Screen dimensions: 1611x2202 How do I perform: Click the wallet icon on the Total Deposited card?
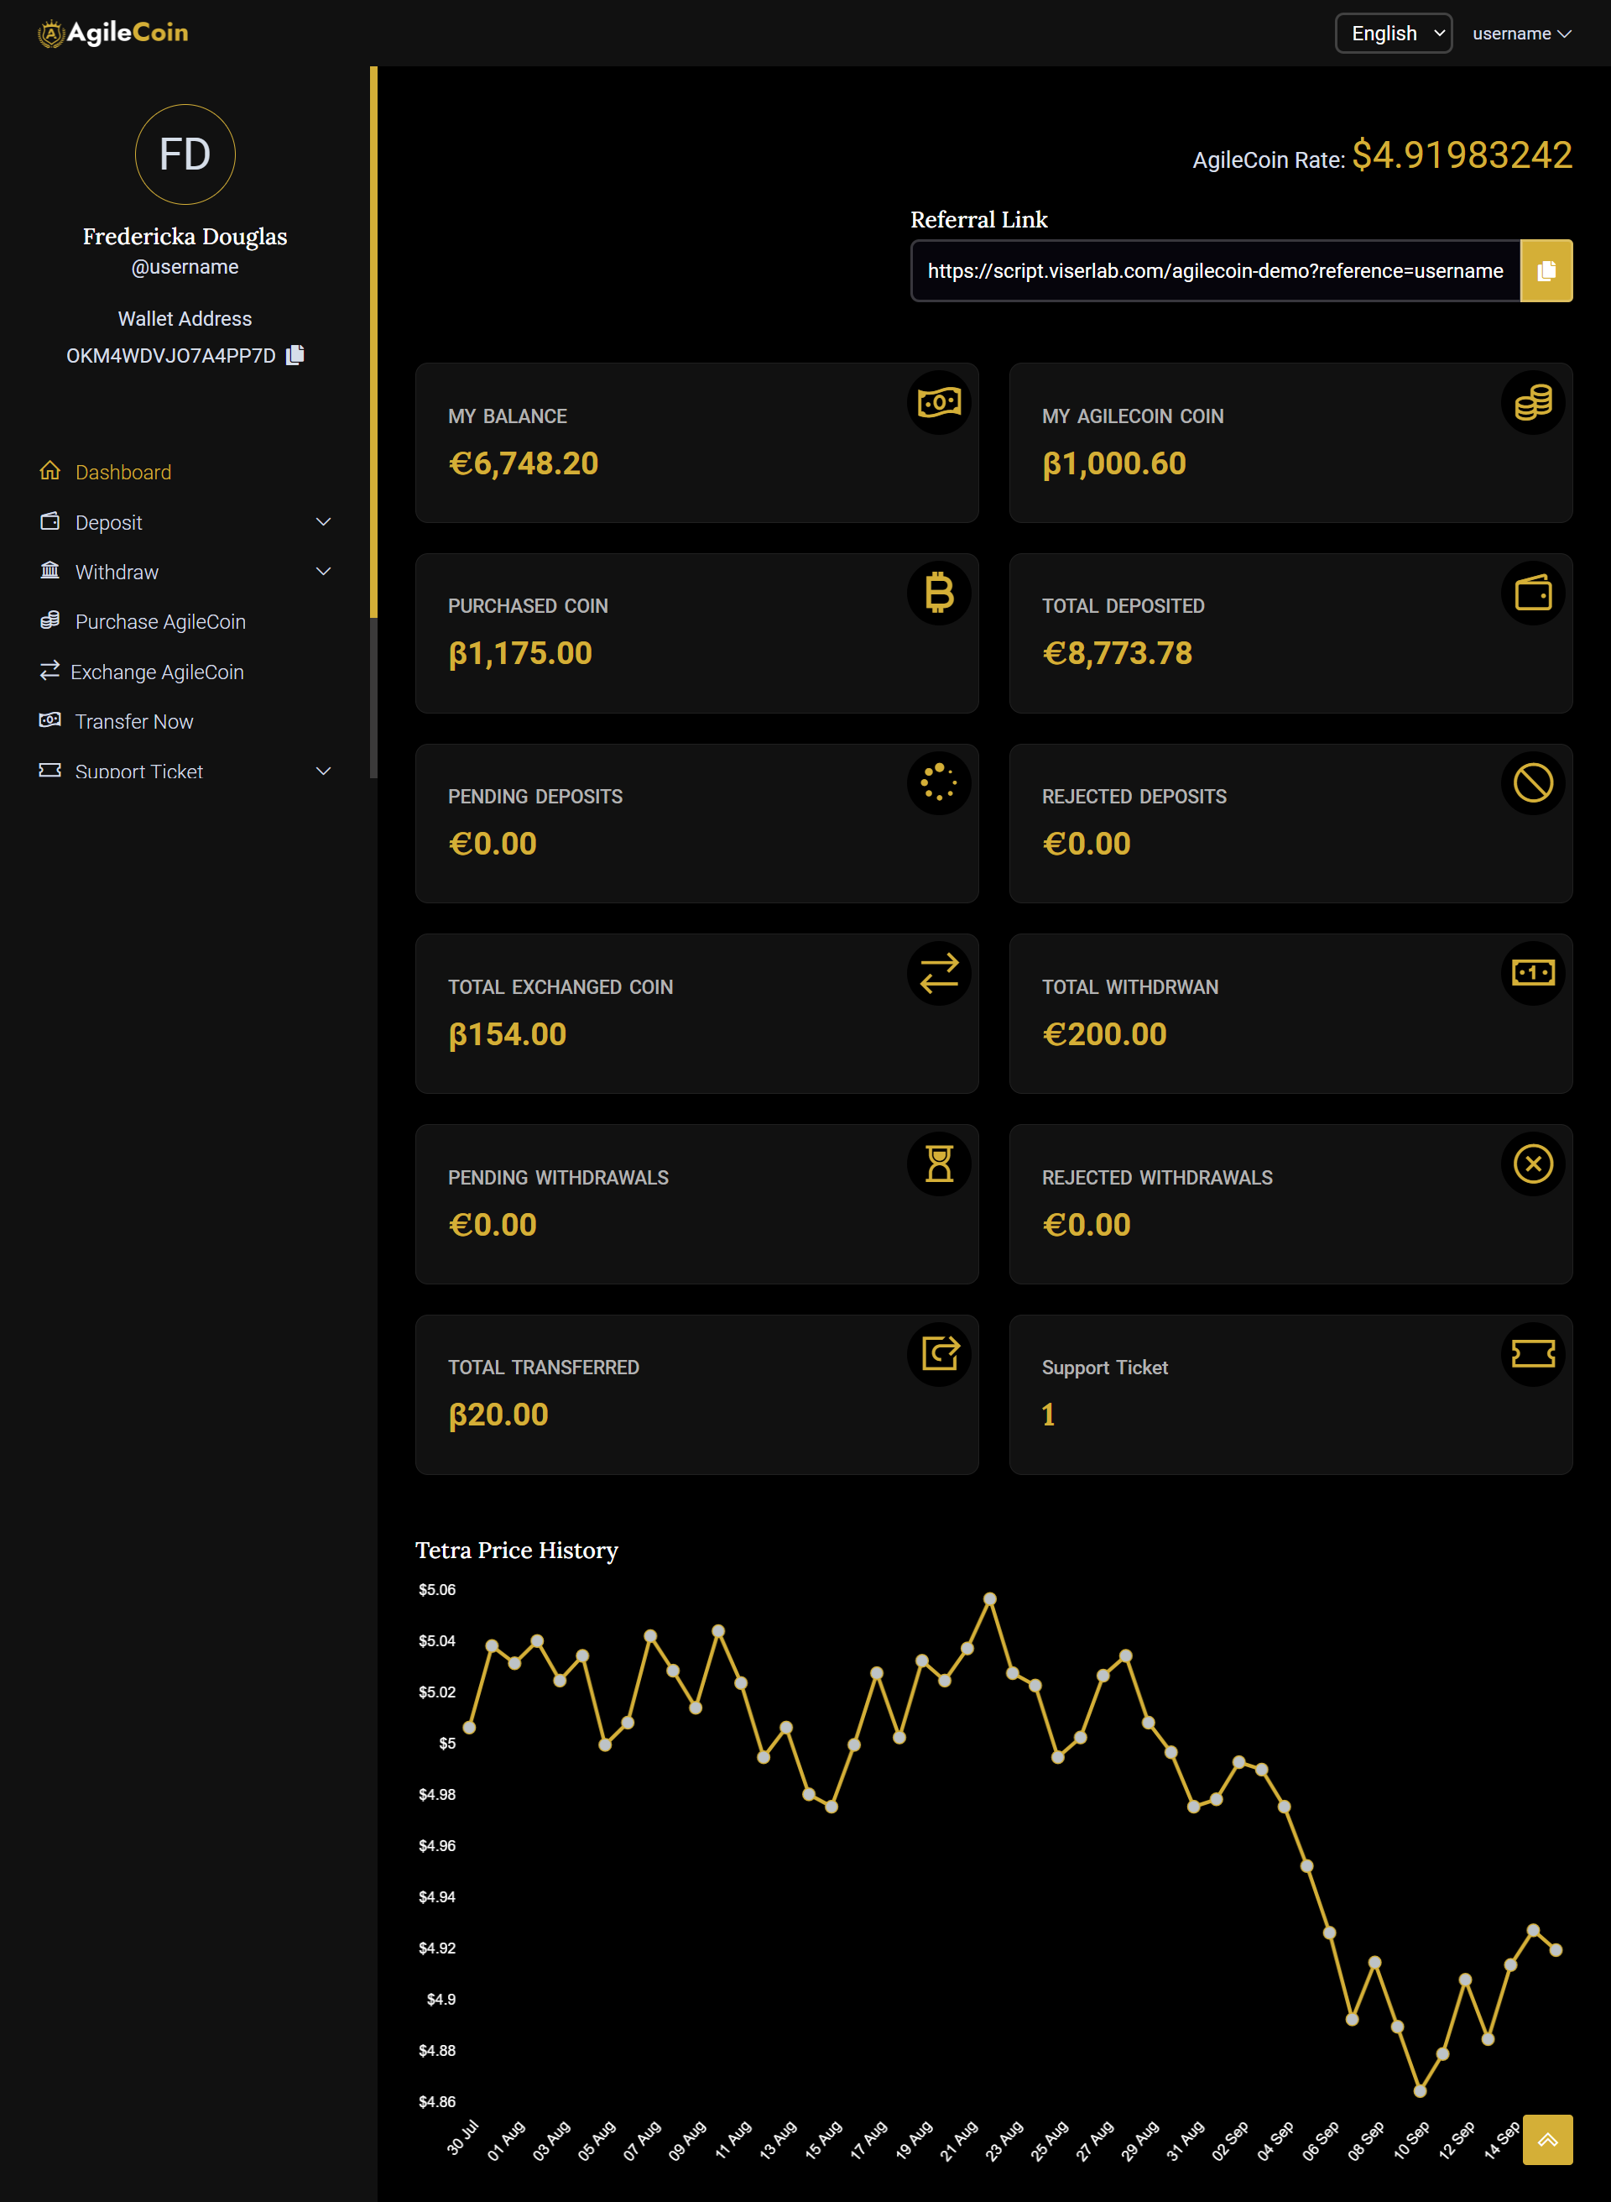tap(1533, 592)
